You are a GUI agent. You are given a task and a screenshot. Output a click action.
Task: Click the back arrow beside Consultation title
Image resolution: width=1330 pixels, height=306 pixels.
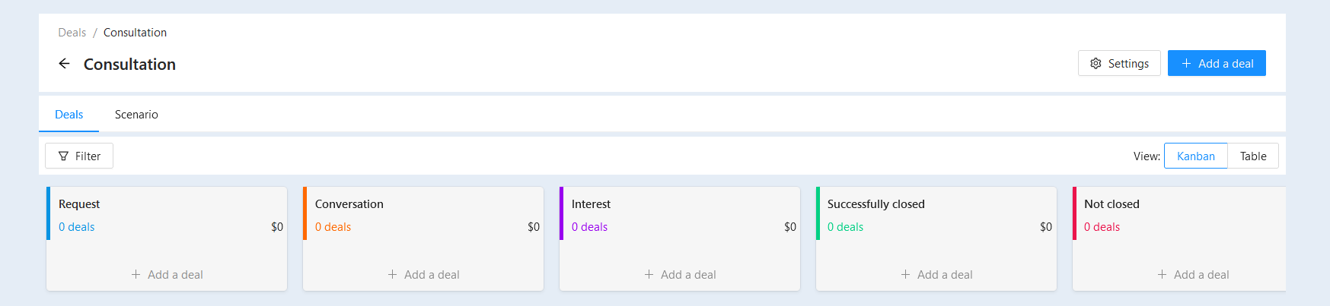64,64
